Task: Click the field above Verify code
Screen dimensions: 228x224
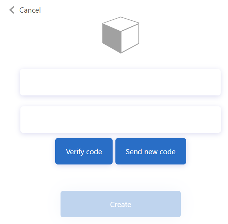Action: pos(120,119)
